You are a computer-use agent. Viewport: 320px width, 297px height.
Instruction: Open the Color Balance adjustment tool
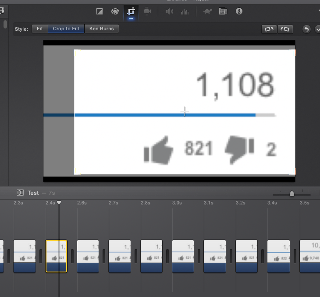pyautogui.click(x=100, y=11)
